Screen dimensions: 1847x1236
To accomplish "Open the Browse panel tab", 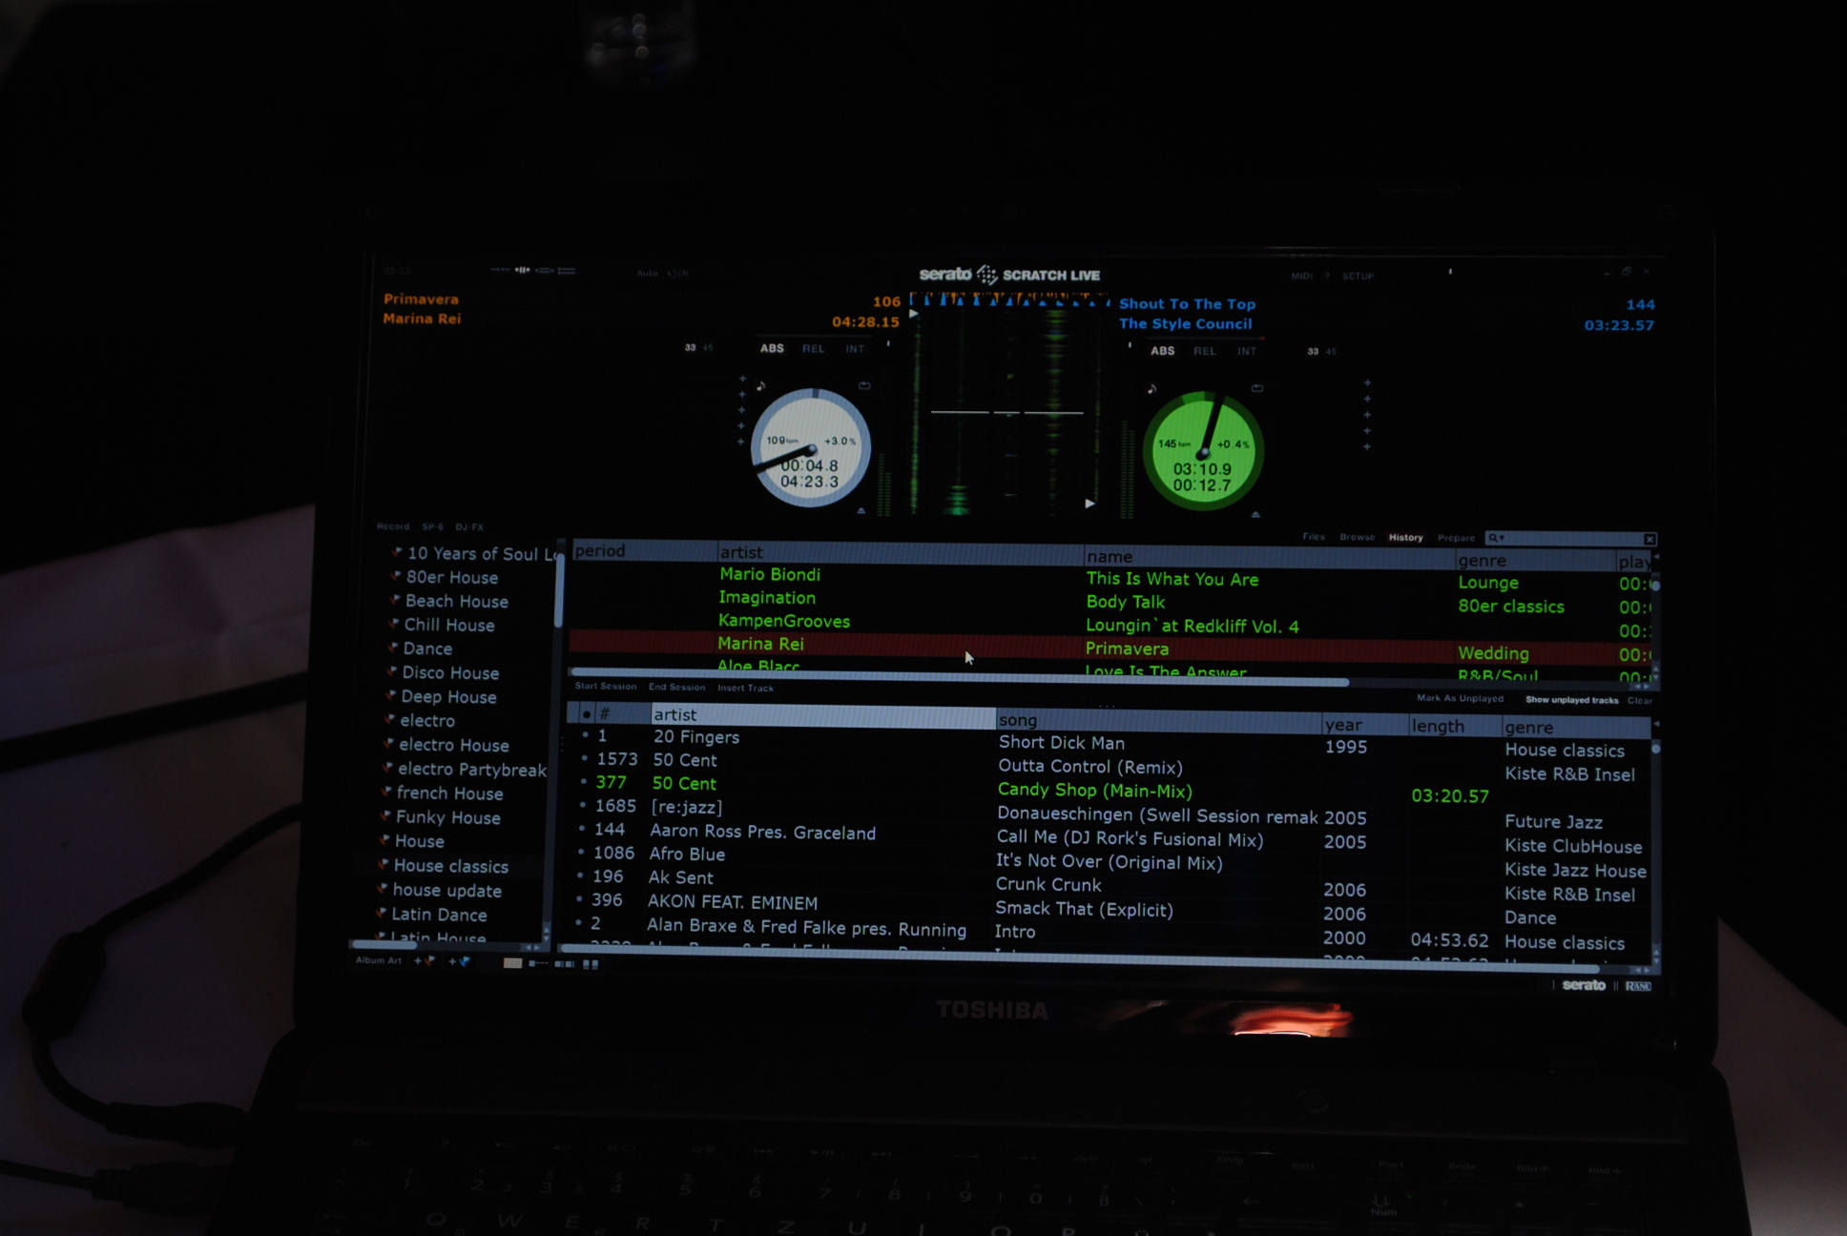I will [1356, 537].
